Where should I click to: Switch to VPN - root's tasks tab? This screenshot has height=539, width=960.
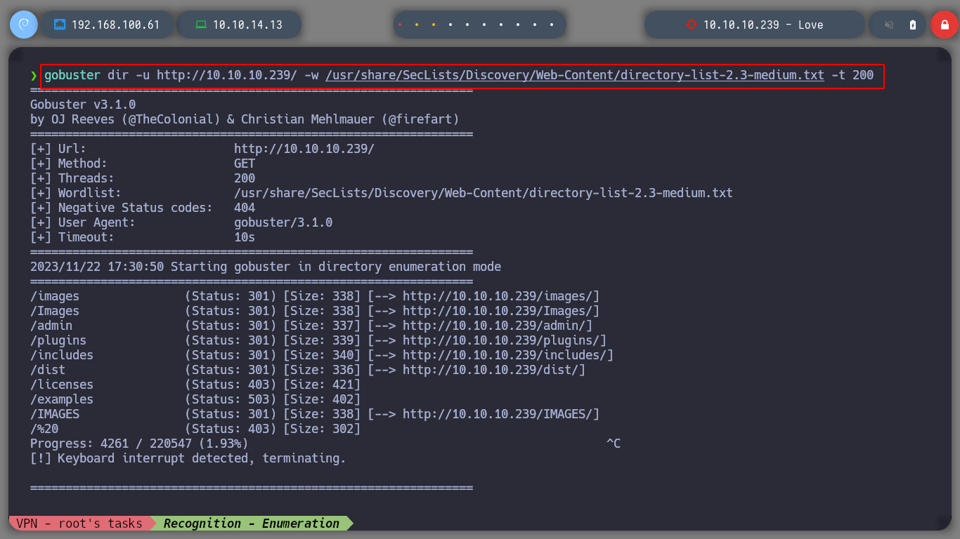tap(79, 523)
